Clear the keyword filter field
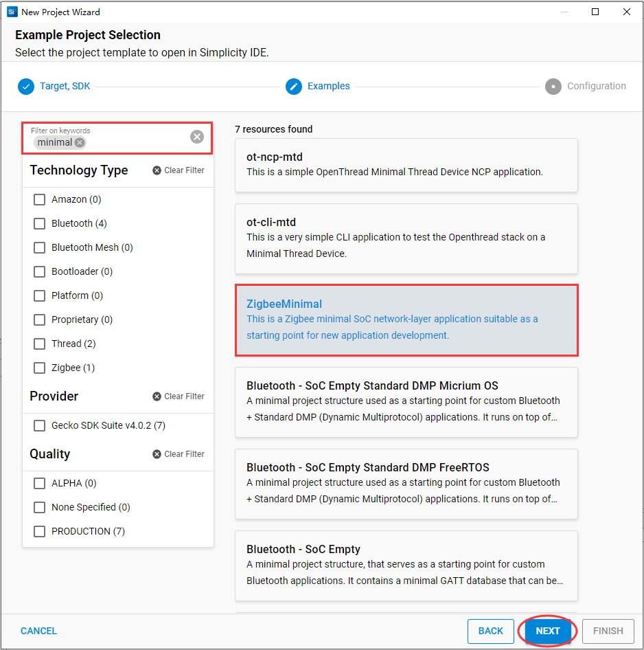Viewport: 644px width, 650px height. 197,137
